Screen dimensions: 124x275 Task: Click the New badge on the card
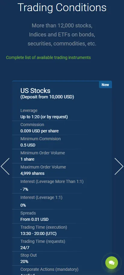tap(105, 85)
